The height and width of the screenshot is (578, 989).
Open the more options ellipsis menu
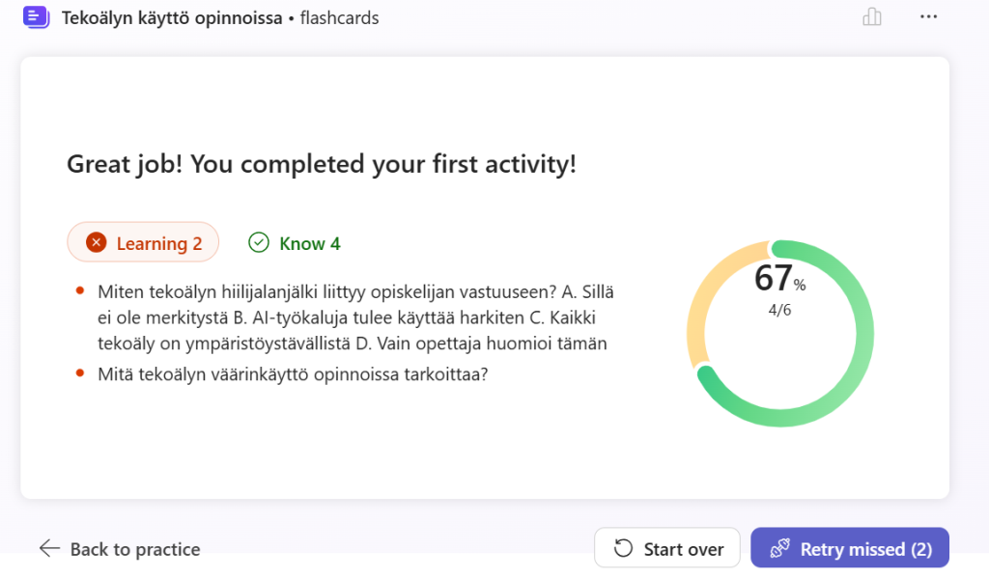pos(928,16)
